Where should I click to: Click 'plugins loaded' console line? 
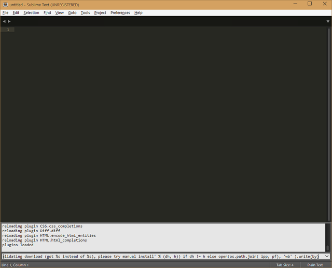tap(18, 245)
